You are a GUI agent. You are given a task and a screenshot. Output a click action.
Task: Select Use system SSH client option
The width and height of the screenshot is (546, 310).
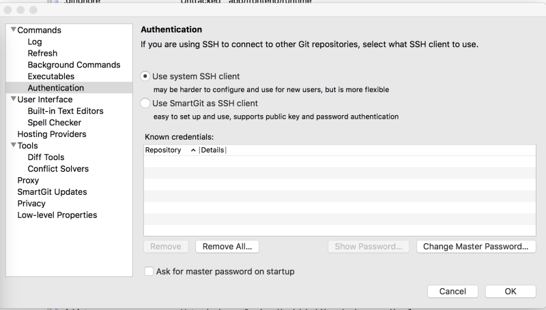pos(145,76)
